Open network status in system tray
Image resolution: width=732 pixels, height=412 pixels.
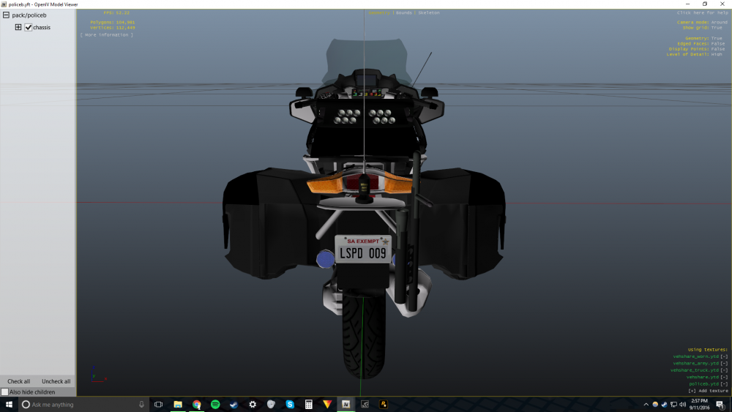[673, 405]
